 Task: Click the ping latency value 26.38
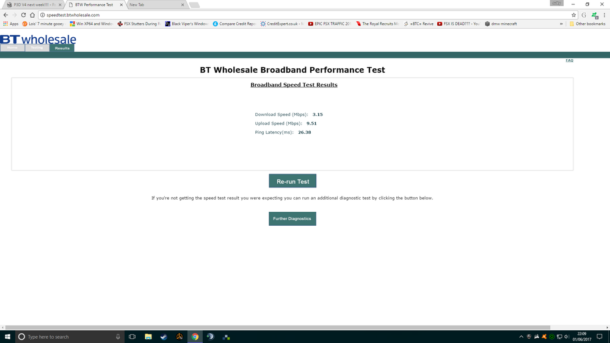(305, 132)
